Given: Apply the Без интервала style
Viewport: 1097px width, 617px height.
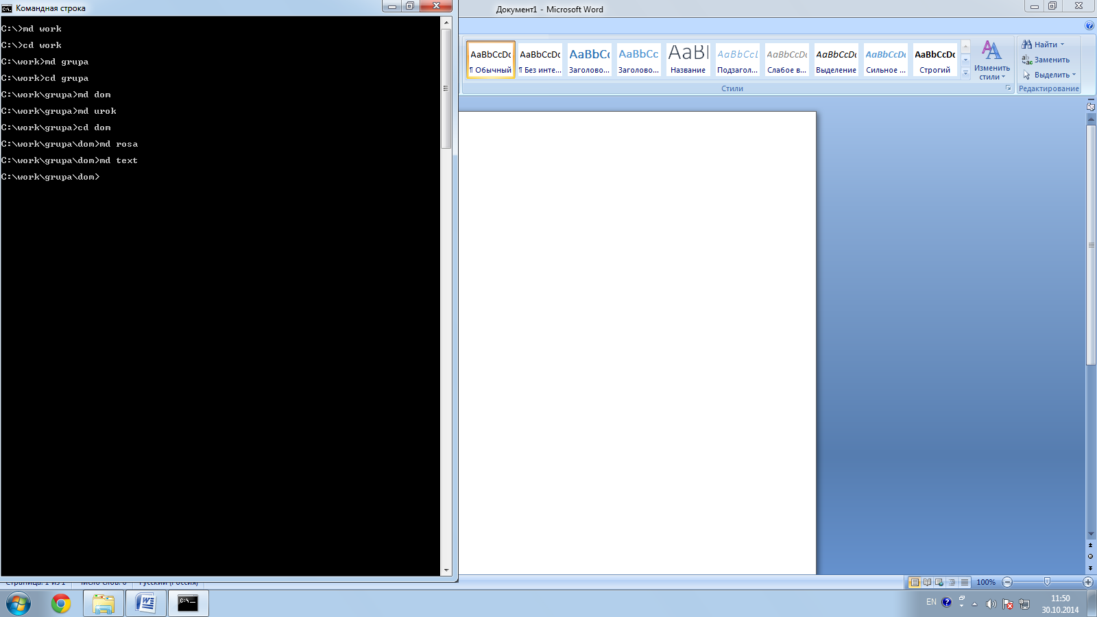Looking at the screenshot, I should (540, 60).
